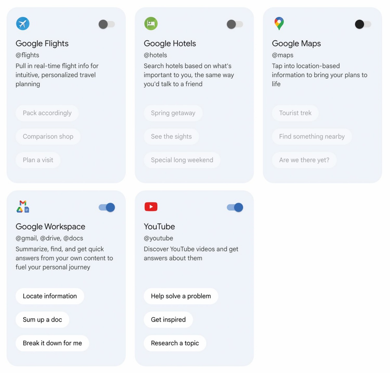This screenshot has width=390, height=373.
Task: Open the Google Maps card title
Action: tap(296, 44)
